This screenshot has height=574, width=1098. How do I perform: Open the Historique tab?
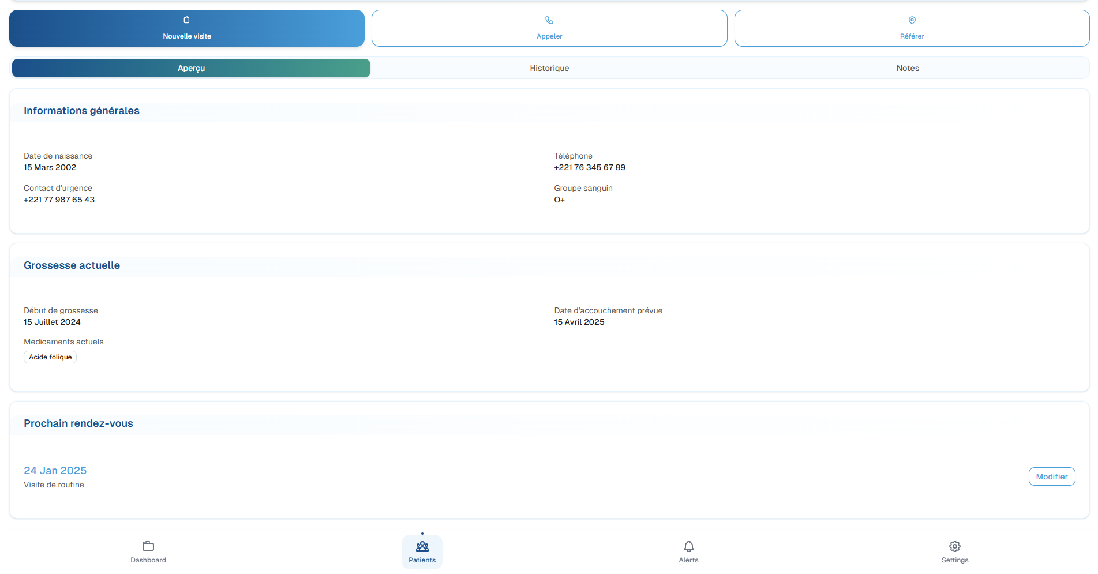549,68
